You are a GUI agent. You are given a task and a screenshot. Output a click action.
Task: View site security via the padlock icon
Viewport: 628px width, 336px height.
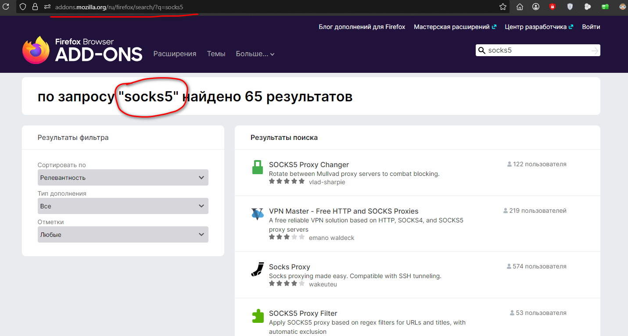35,7
